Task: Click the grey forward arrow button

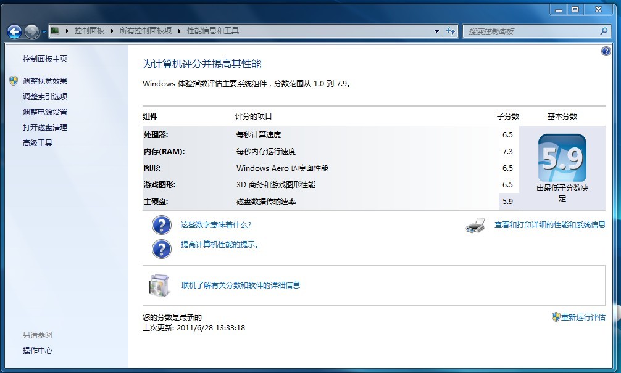Action: coord(31,31)
